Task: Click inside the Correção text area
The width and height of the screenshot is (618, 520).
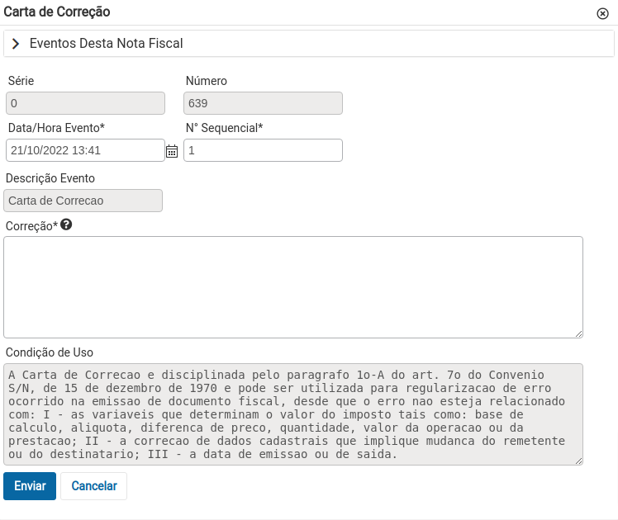Action: coord(293,287)
